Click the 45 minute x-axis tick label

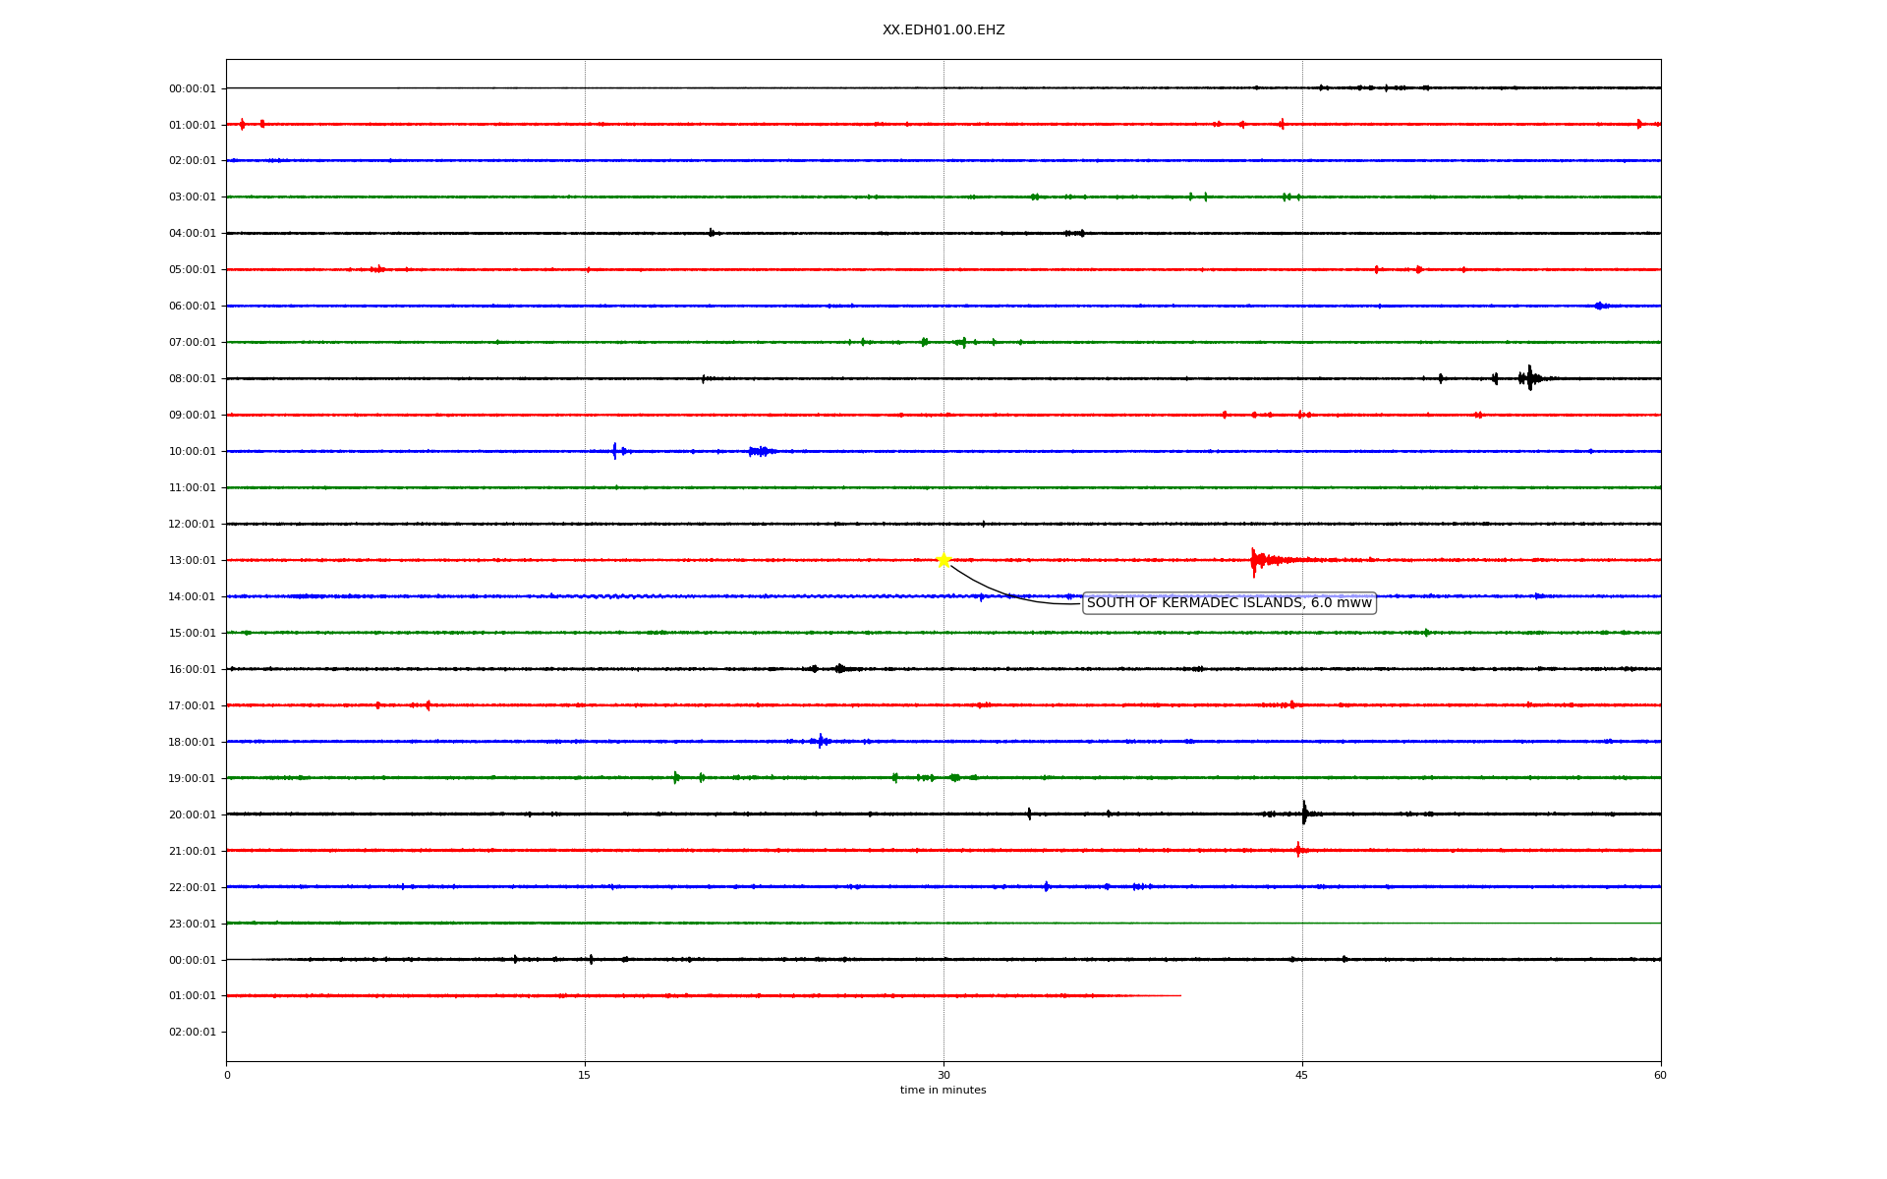pos(1302,1075)
